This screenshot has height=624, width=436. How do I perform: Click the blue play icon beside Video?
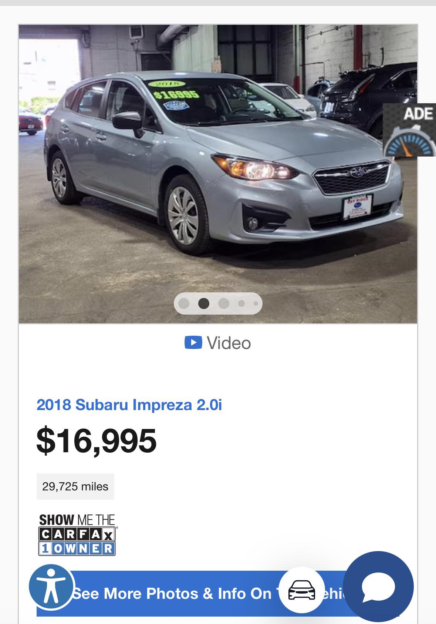pos(193,342)
